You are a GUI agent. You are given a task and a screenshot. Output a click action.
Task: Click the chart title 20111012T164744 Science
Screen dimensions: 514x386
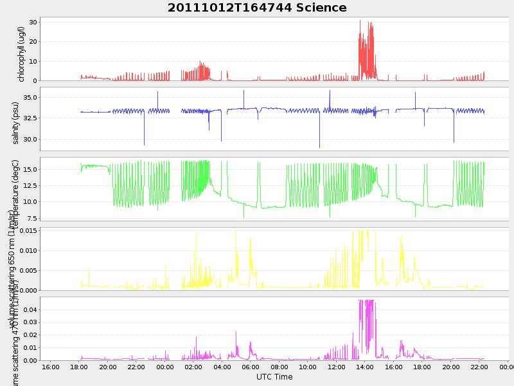tap(257, 8)
